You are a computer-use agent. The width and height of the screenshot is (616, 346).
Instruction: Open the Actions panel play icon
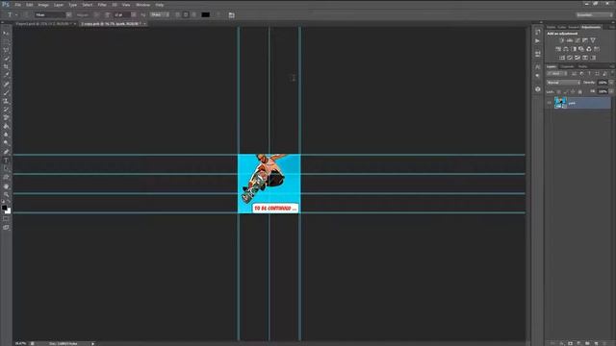point(537,40)
